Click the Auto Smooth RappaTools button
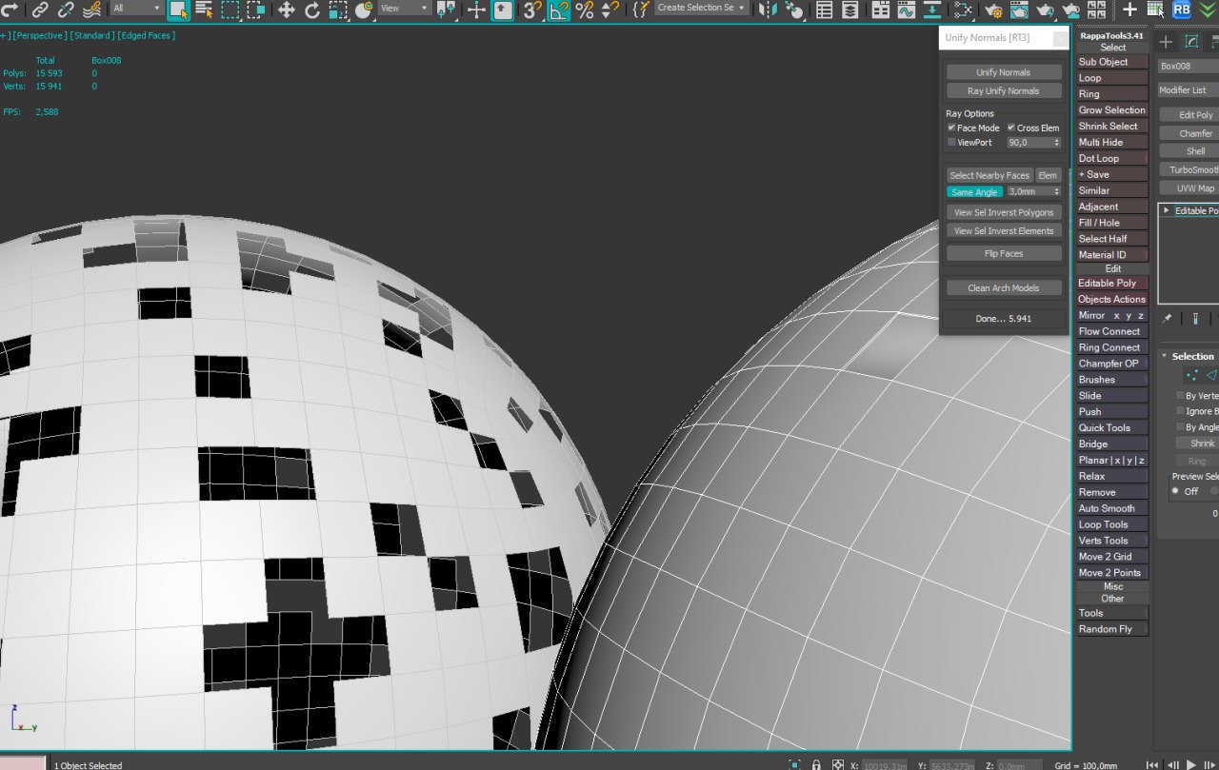1219x770 pixels. pyautogui.click(x=1111, y=508)
